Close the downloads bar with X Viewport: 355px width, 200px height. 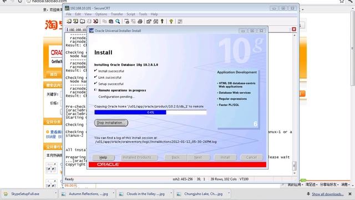(x=350, y=194)
